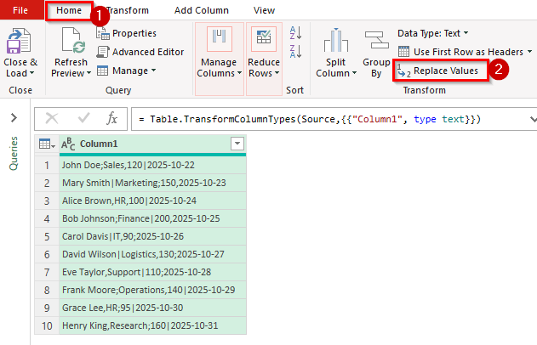Viewport: 537px width, 345px height.
Task: Select cell starting with David Wilson
Action: click(x=152, y=254)
